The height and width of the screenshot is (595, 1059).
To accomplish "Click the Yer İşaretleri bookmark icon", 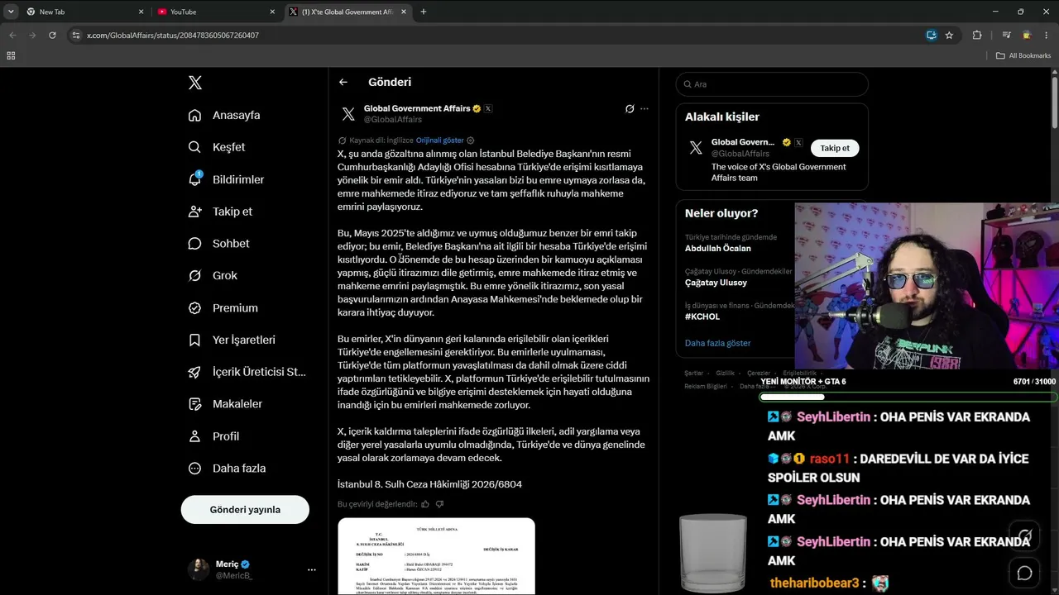I will 194,340.
